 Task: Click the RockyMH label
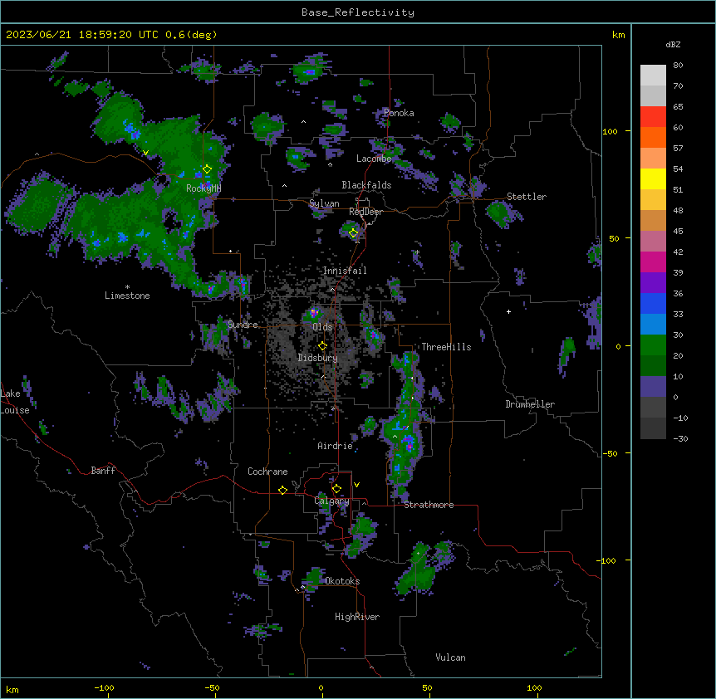point(204,188)
